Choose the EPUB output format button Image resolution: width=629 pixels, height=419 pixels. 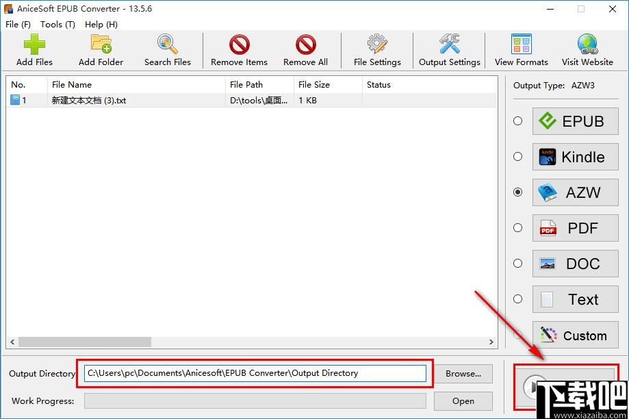click(575, 121)
